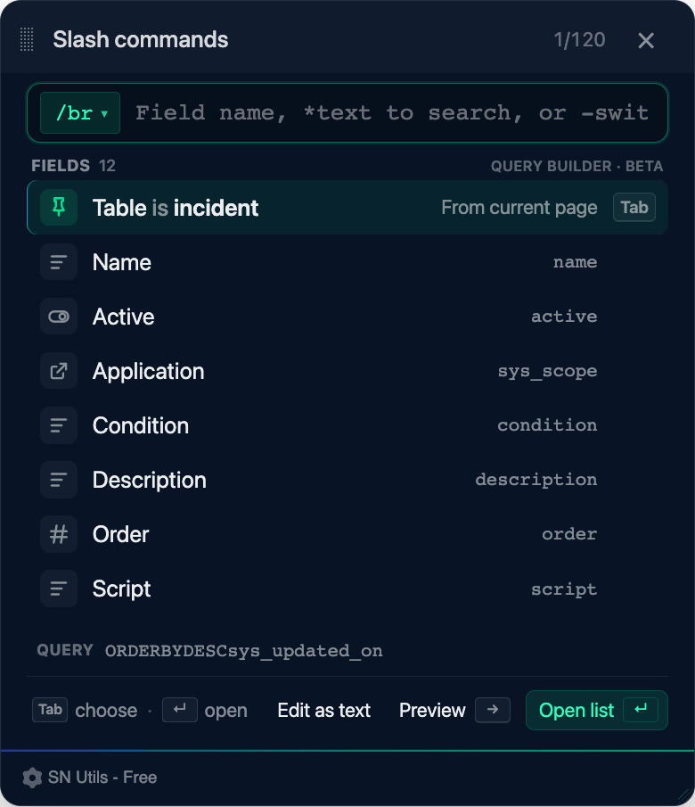695x807 pixels.
Task: Choose the Order field
Action: tap(347, 534)
